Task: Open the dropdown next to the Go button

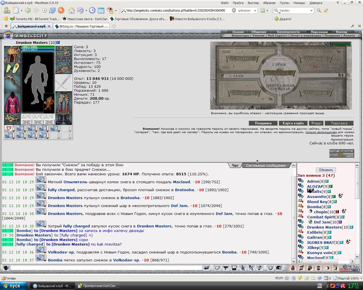Action: (x=267, y=10)
